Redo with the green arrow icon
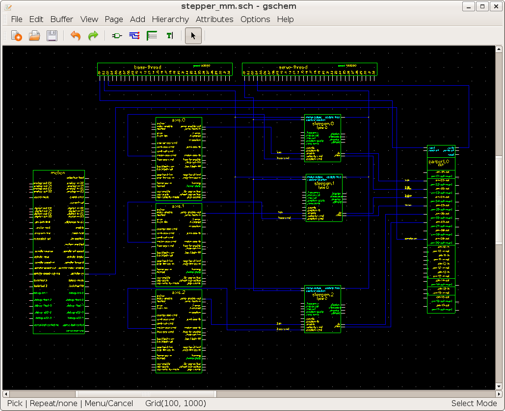 [93, 36]
